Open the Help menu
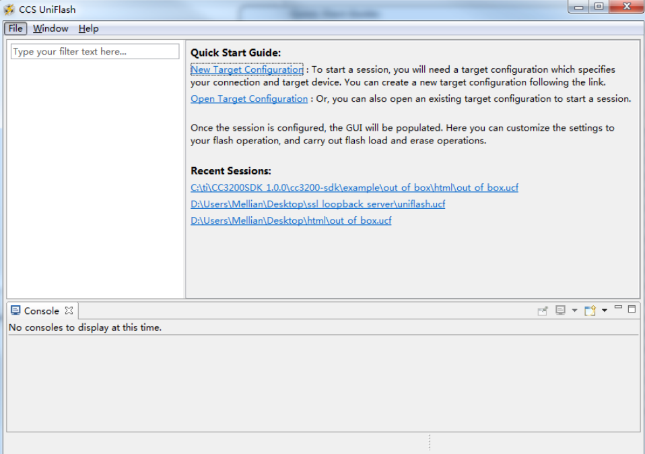The image size is (645, 454). point(88,28)
